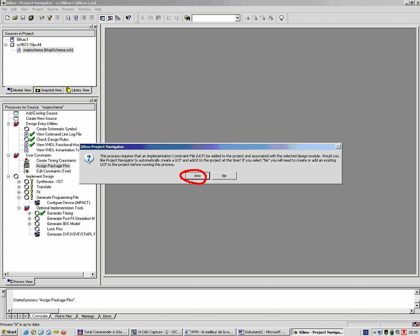420x336 pixels.
Task: Click the Ano button in dialog
Action: pos(197,176)
